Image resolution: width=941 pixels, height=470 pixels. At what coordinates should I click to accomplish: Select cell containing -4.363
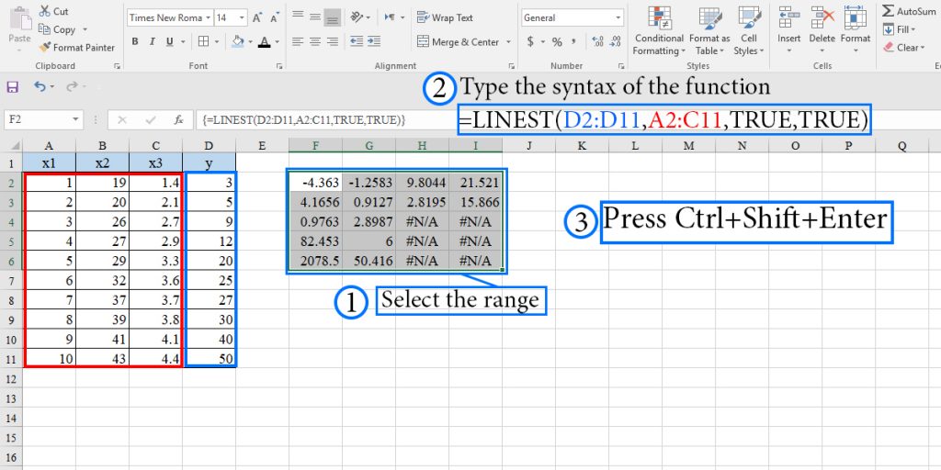coord(316,183)
